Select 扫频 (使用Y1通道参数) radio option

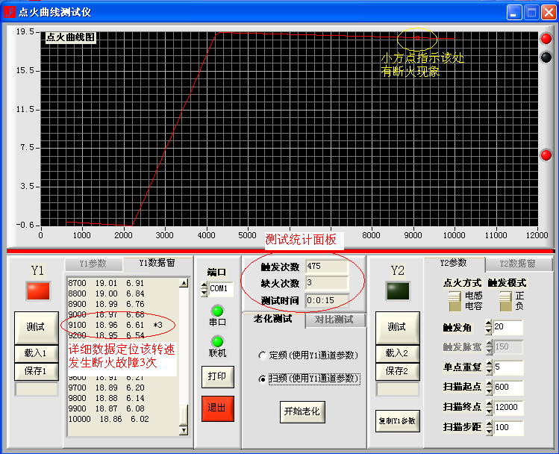point(263,379)
